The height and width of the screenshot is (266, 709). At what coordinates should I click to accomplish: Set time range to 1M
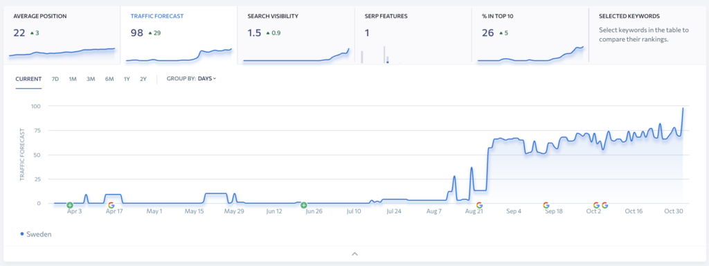[73, 79]
